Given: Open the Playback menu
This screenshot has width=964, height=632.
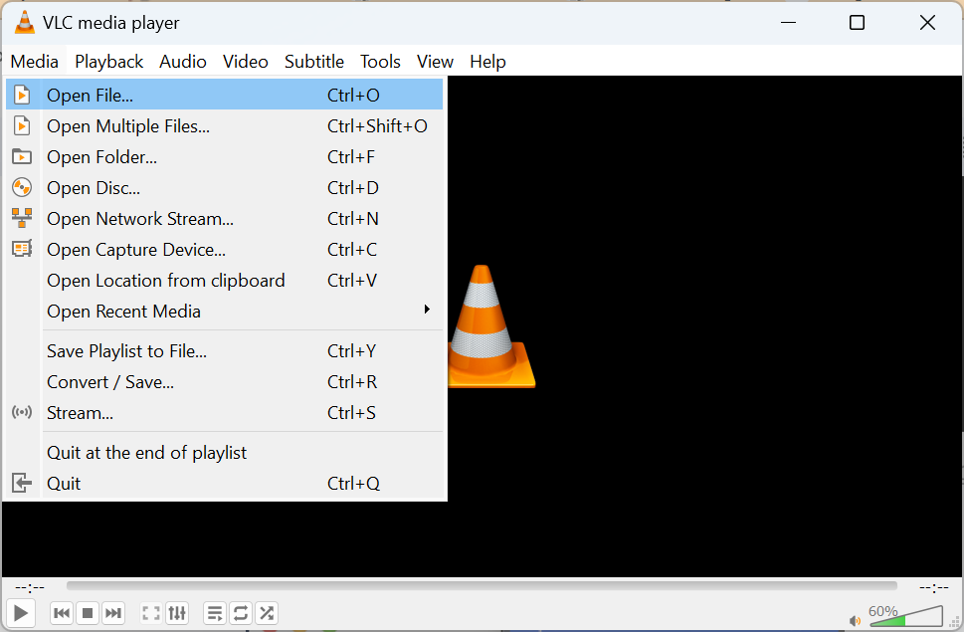Looking at the screenshot, I should [108, 61].
